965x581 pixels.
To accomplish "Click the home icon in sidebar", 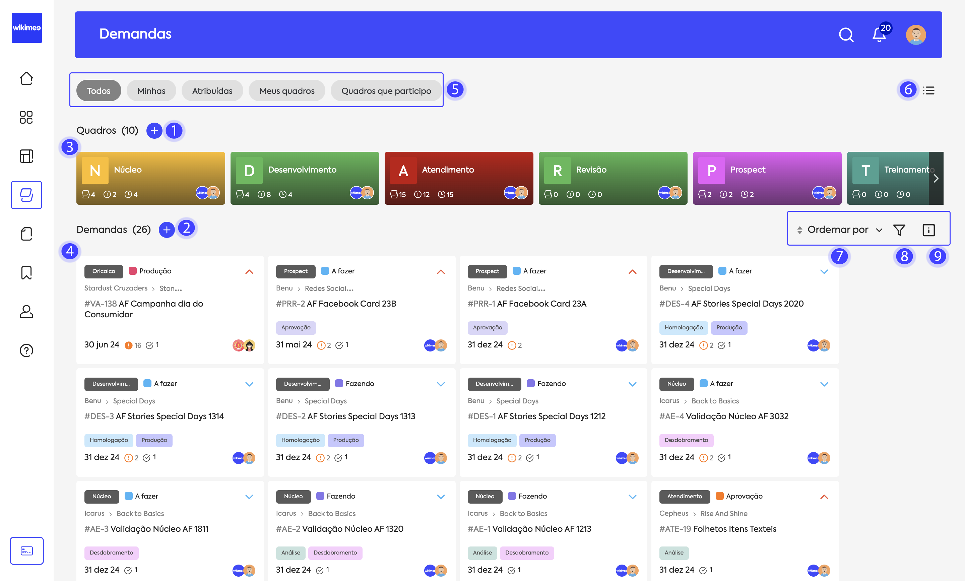I will tap(26, 78).
